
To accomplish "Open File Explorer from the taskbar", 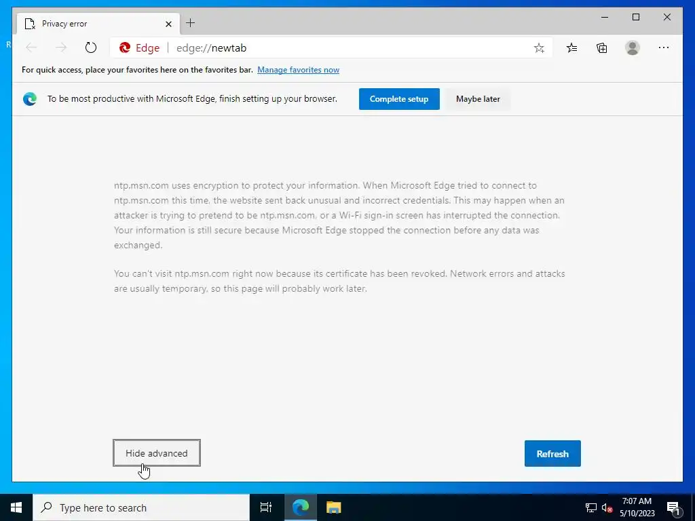I will tap(333, 507).
